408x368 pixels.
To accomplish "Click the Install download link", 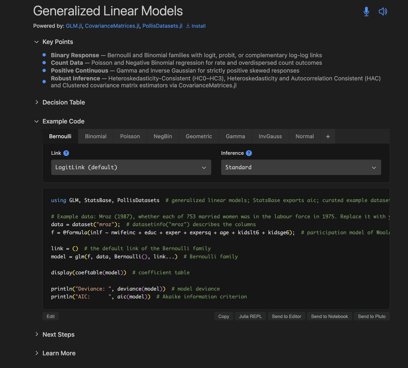I will (196, 26).
